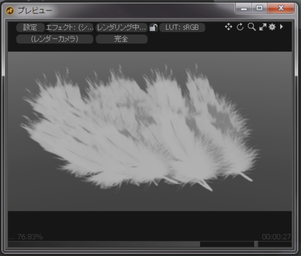Toggle the レンダリング中 rendering button
Viewport: 301px width, 256px height.
pyautogui.click(x=121, y=28)
